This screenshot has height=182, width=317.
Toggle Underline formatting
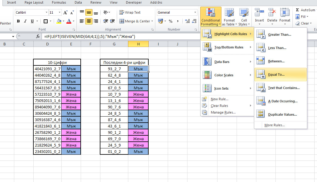pos(32,21)
